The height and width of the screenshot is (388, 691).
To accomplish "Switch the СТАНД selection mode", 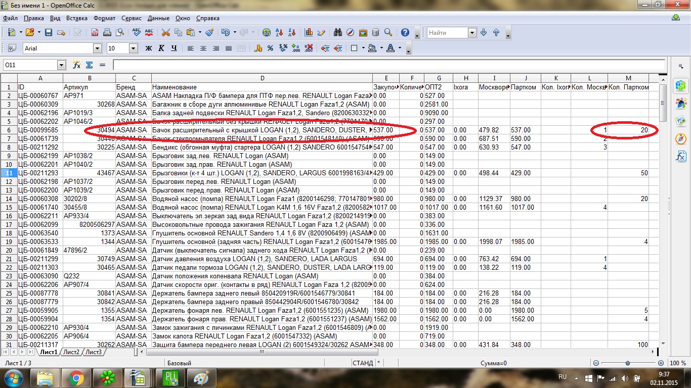I will (363, 363).
